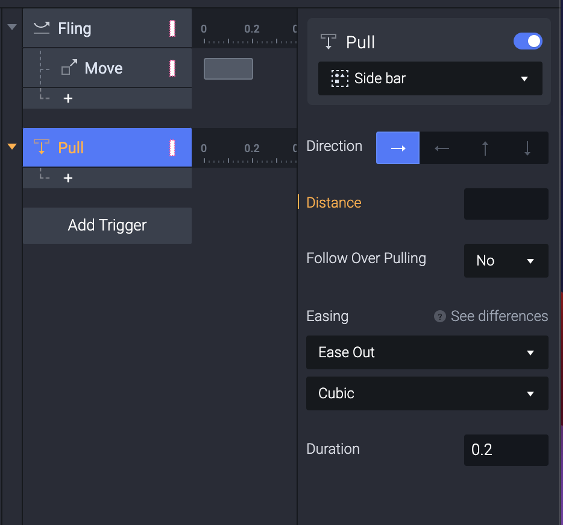Click the Distance input field

click(506, 204)
